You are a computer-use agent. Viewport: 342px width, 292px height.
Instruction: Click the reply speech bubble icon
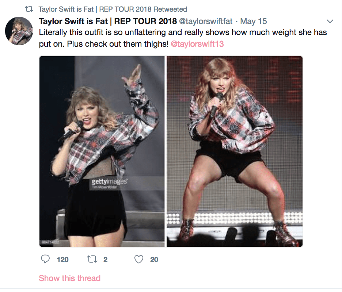[x=45, y=259]
